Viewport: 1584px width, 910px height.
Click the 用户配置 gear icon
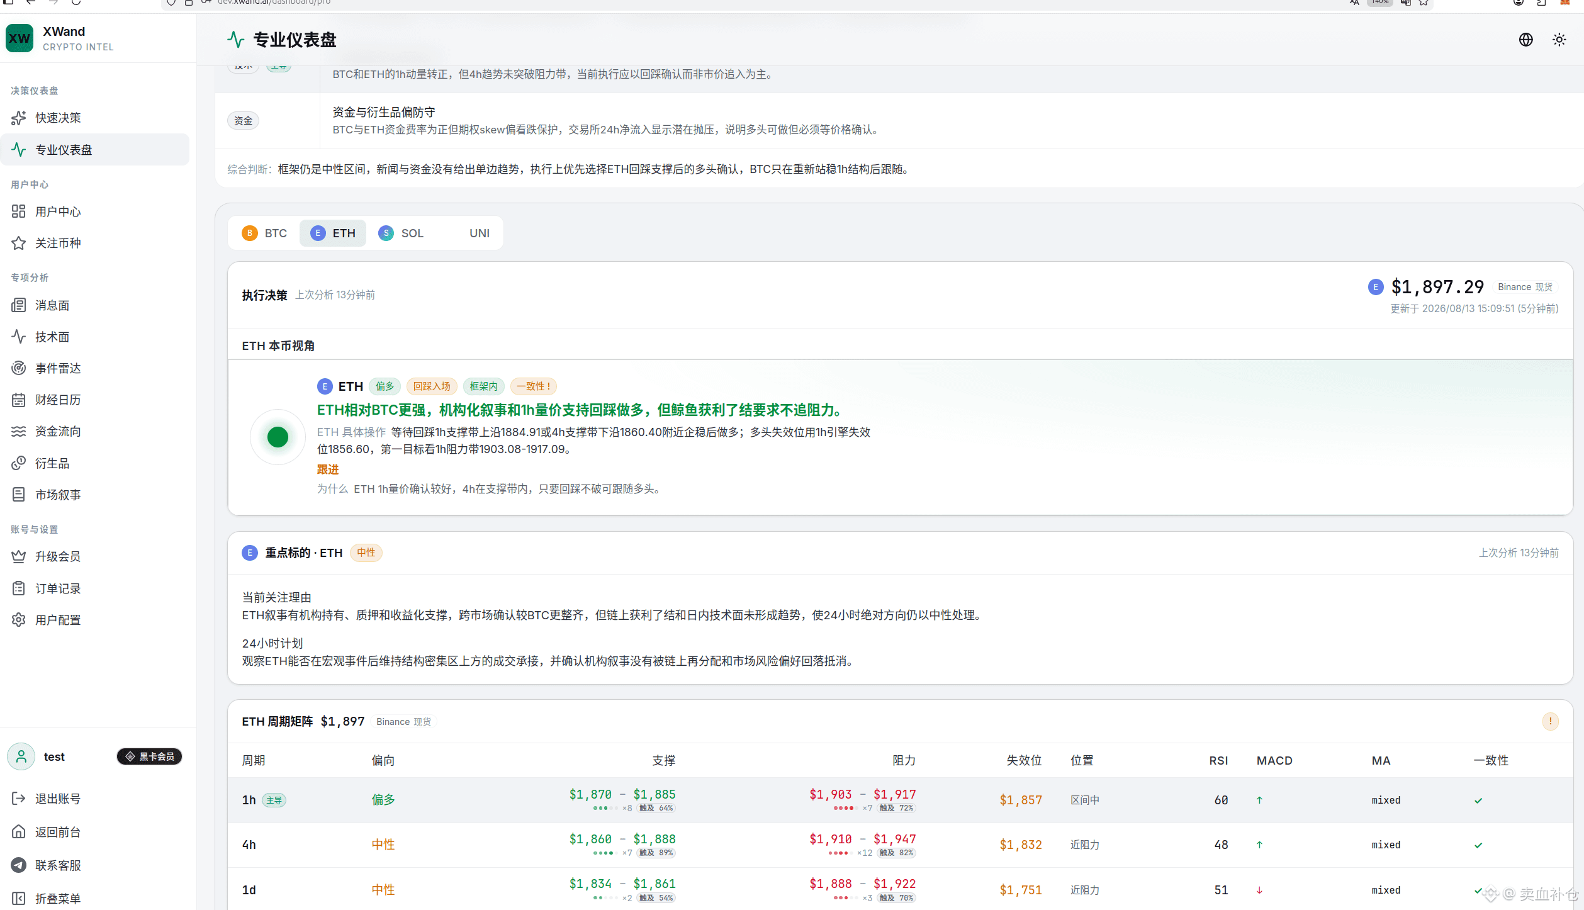click(x=19, y=620)
